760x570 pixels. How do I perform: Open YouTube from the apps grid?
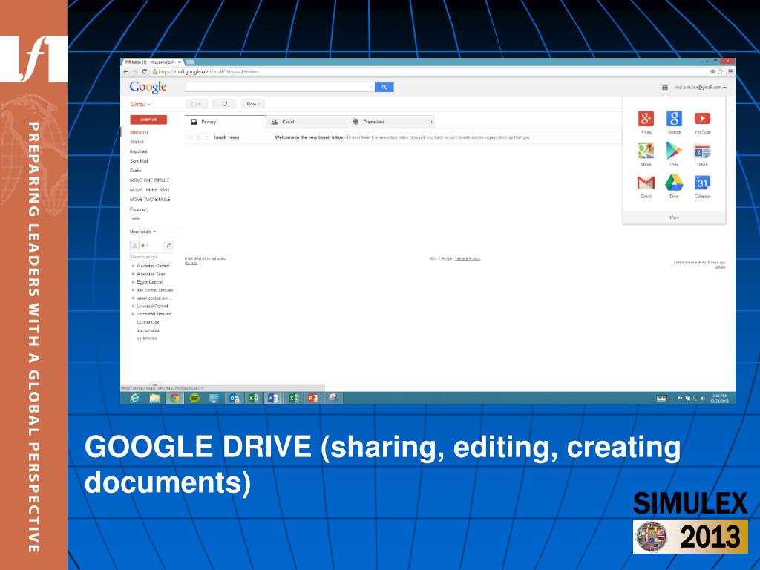coord(702,119)
